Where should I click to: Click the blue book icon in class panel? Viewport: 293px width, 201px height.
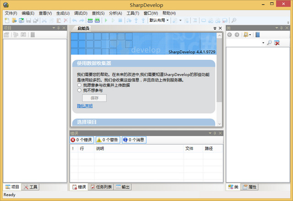[x=258, y=35]
